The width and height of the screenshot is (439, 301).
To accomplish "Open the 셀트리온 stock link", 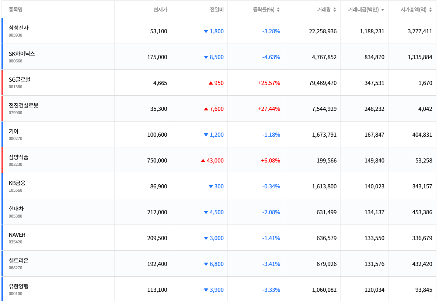I will click(x=18, y=260).
